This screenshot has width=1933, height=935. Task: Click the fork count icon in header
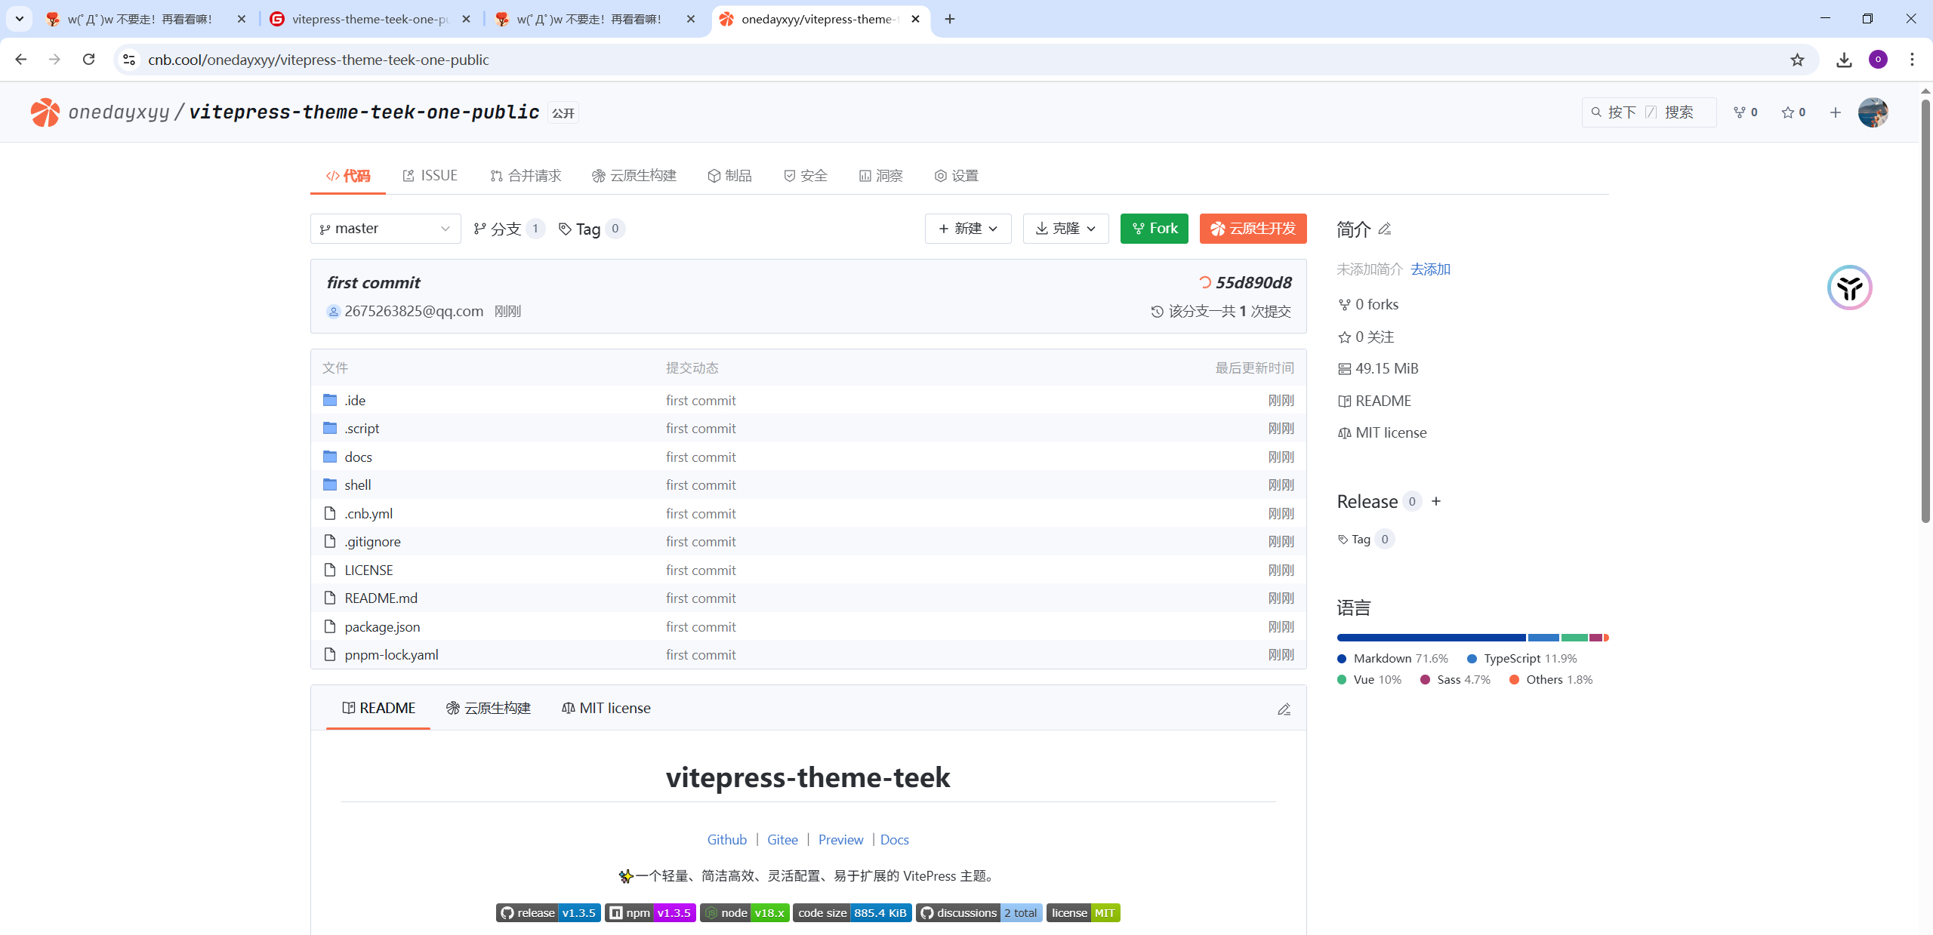point(1740,112)
